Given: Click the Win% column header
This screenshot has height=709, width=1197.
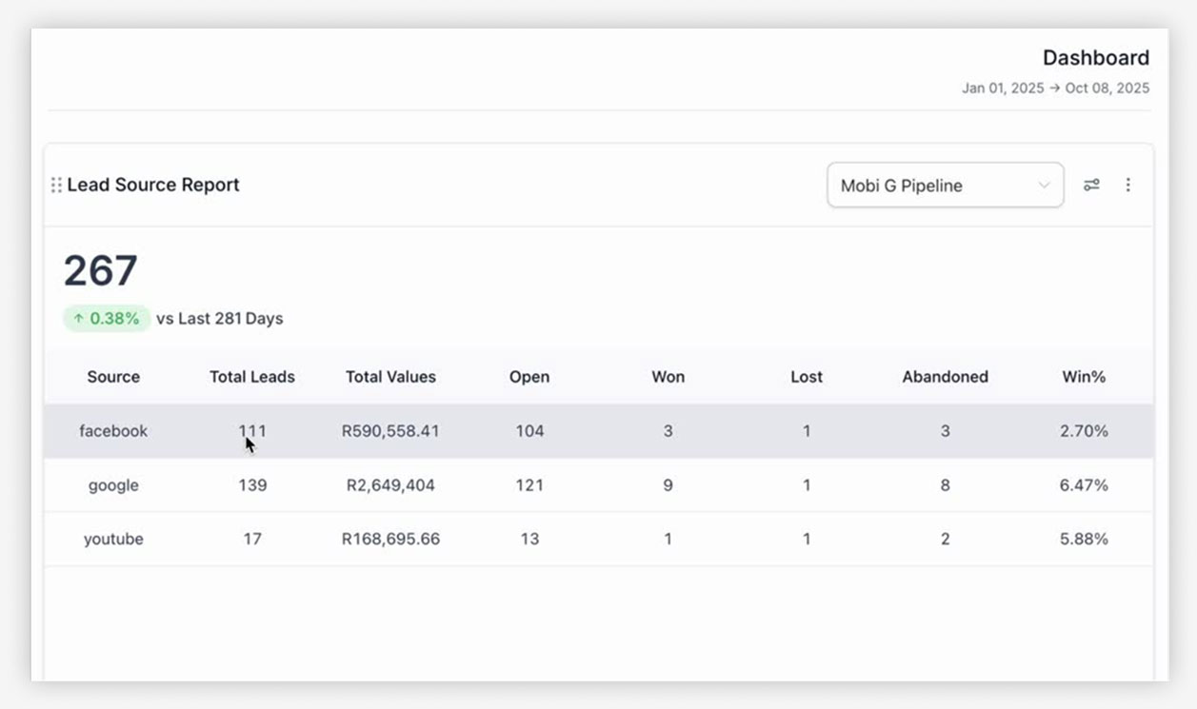Looking at the screenshot, I should (1084, 377).
